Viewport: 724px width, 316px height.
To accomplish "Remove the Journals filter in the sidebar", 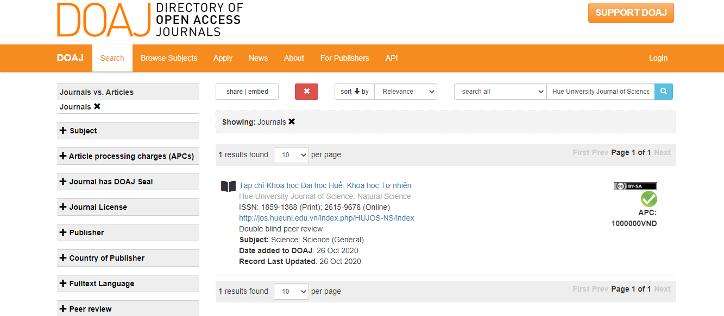I will [x=97, y=107].
